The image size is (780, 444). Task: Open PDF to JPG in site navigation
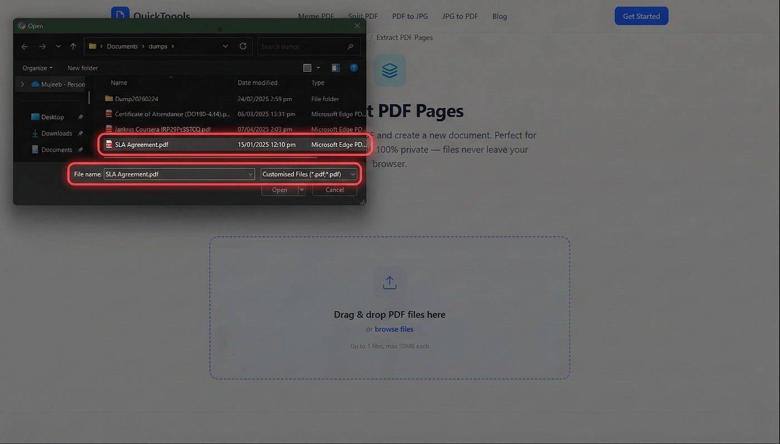tap(410, 16)
